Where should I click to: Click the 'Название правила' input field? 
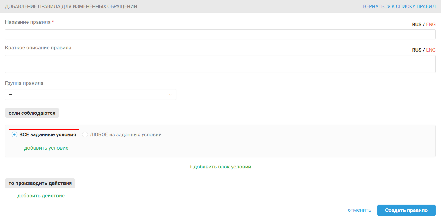(x=220, y=34)
